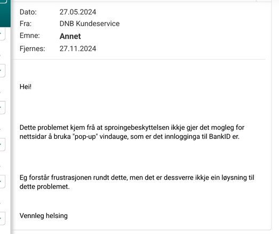Click the Fra: field label
Image resolution: width=279 pixels, height=234 pixels.
click(x=26, y=23)
